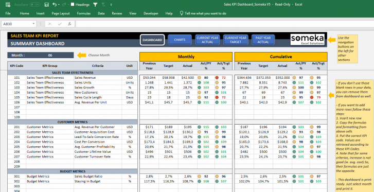Click the Clear Filter funnel icon

click(103, 5)
